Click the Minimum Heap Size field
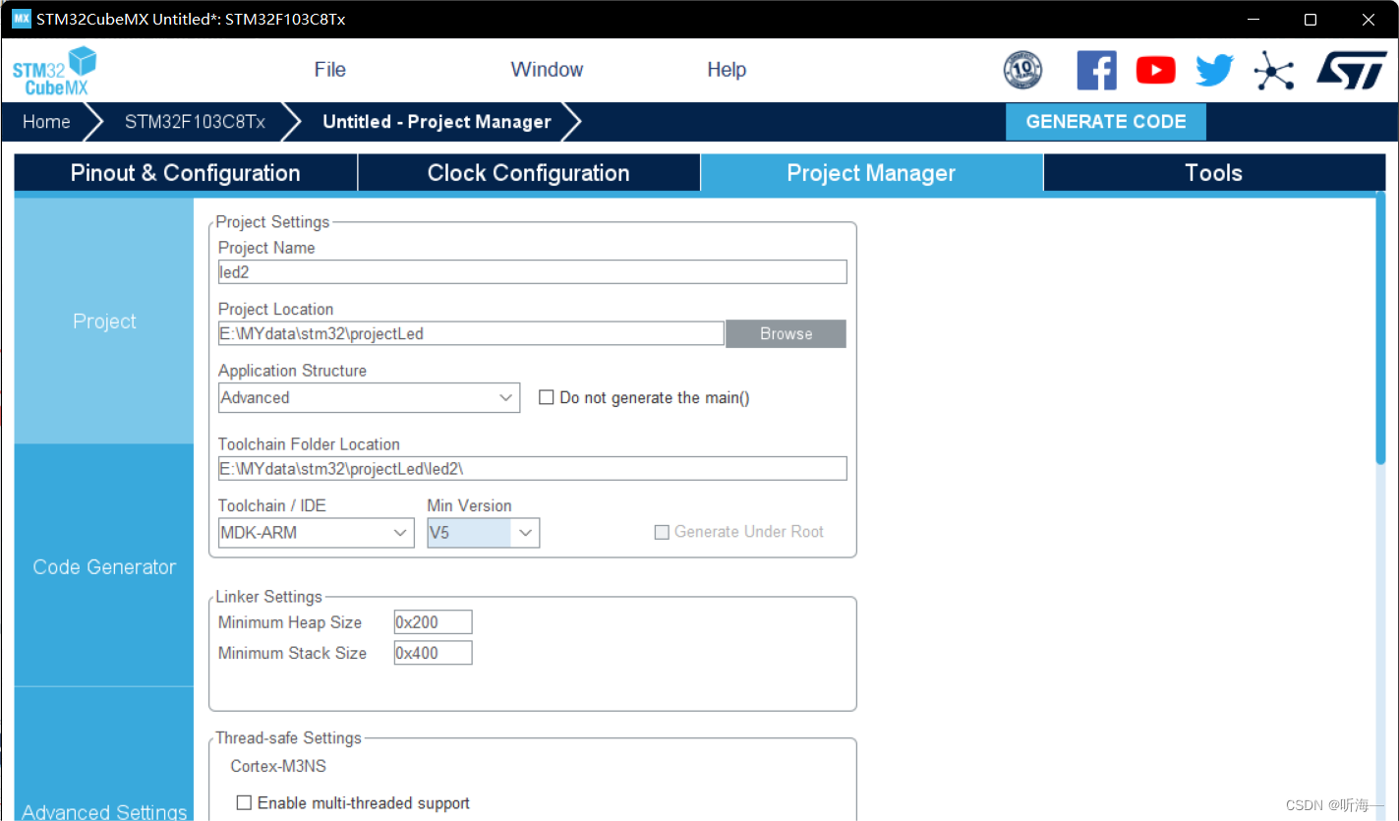1399x821 pixels. (x=433, y=622)
